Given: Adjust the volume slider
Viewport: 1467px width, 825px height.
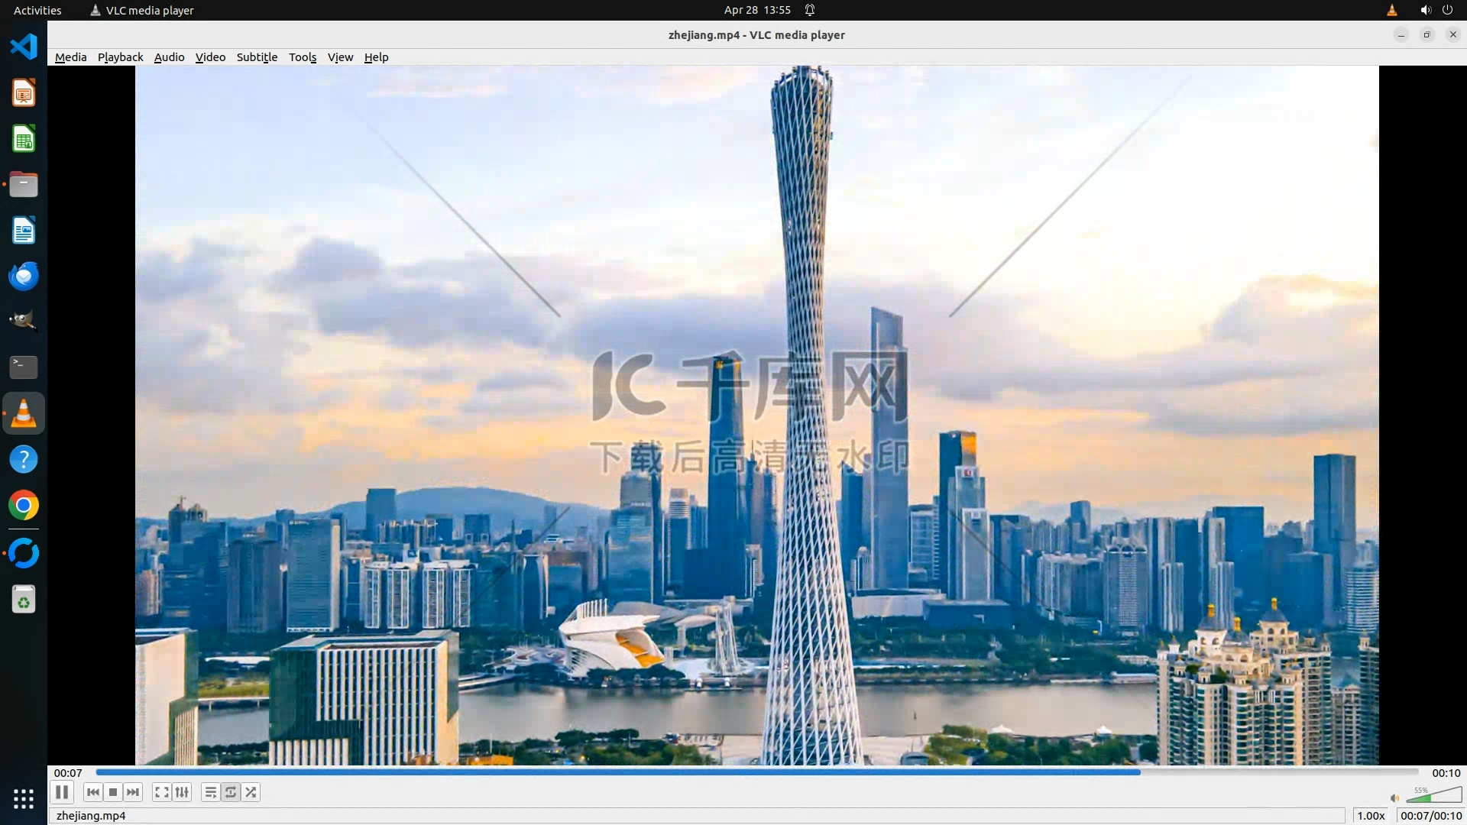Looking at the screenshot, I should point(1434,797).
